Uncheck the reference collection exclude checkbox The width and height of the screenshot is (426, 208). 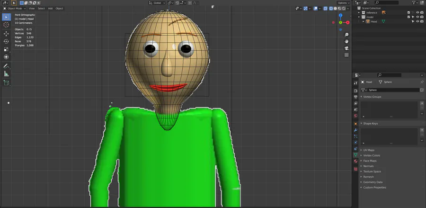click(x=408, y=12)
